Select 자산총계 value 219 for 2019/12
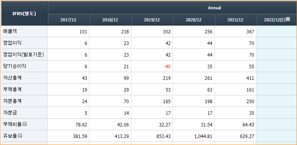The height and width of the screenshot is (145, 297). 167,78
